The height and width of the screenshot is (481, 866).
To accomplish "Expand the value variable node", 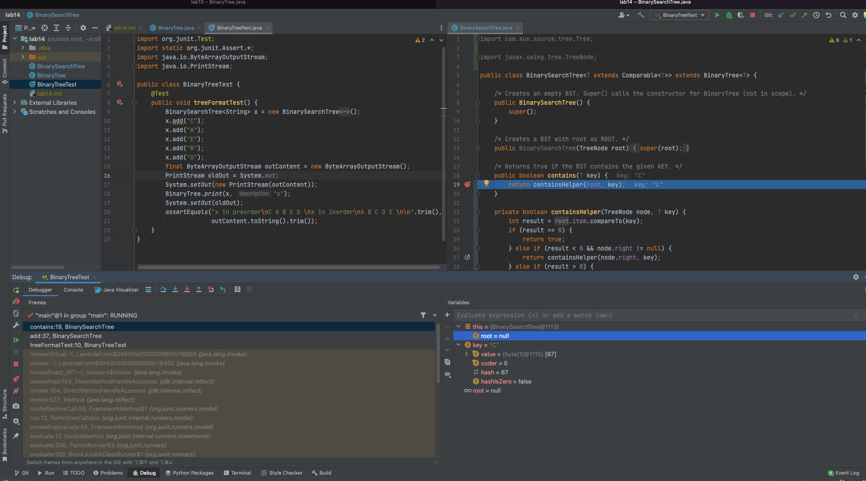I will click(466, 354).
